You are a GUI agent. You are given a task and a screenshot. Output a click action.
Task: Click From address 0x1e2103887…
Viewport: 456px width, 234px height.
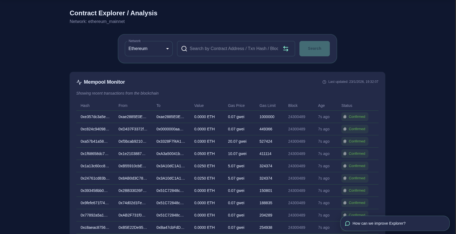[132, 154]
